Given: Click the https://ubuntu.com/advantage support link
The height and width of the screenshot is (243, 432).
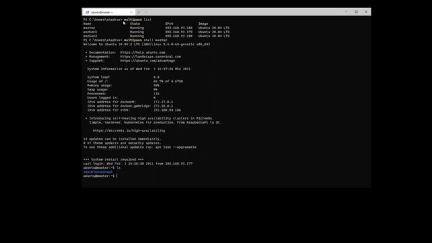Looking at the screenshot, I should coord(147,61).
